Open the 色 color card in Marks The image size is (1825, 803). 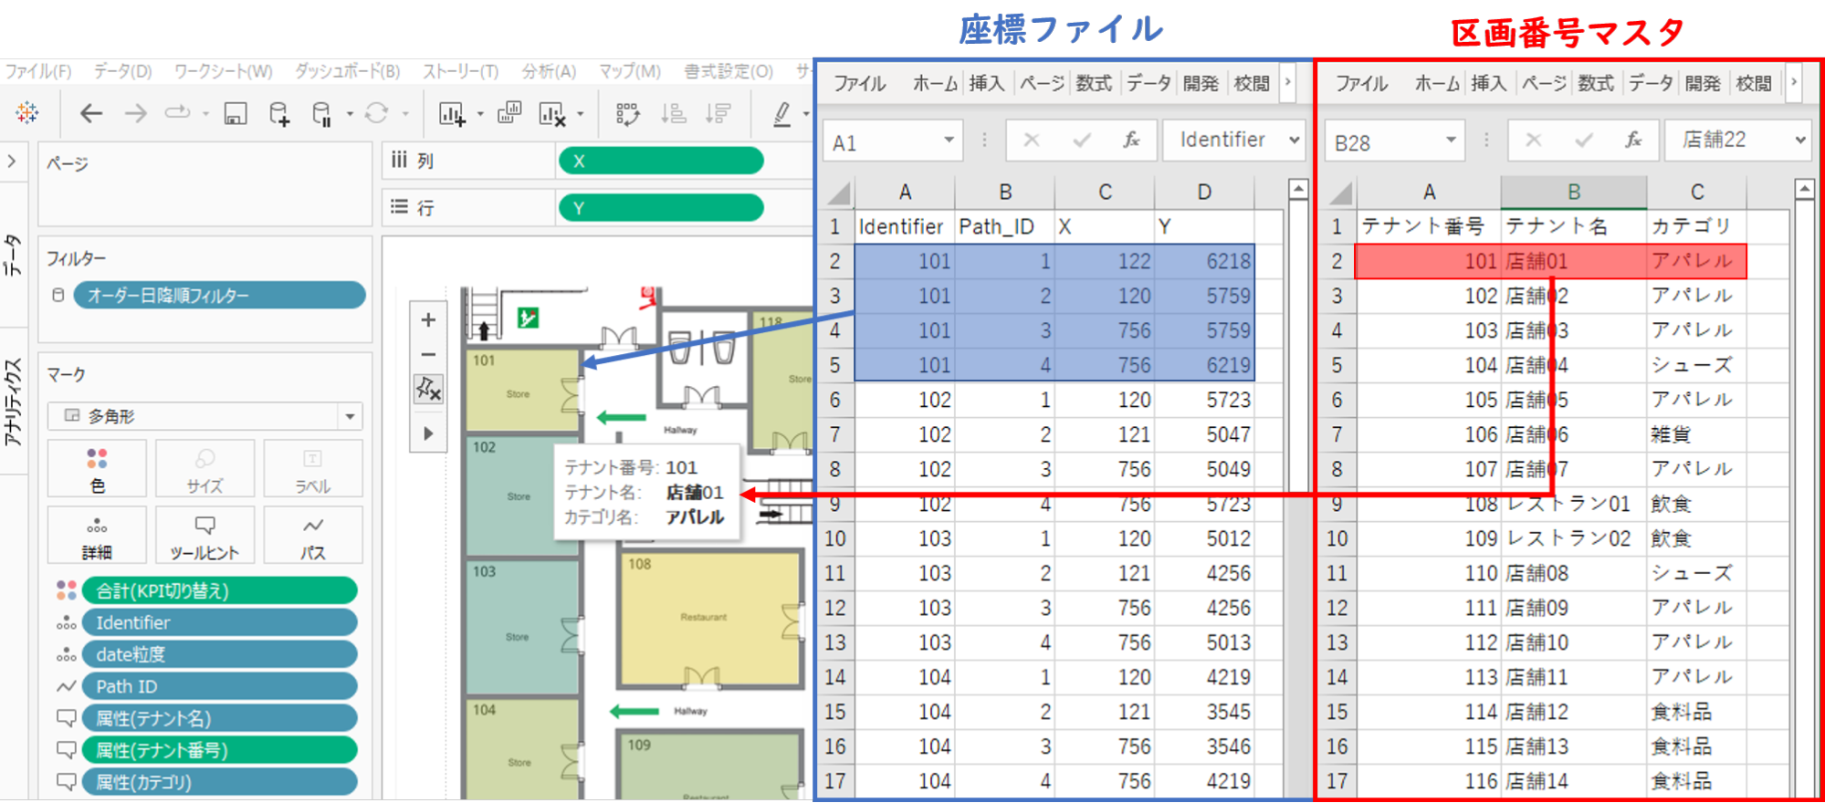tap(97, 469)
